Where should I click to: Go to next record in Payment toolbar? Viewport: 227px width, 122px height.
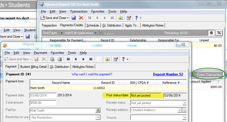click(83, 59)
